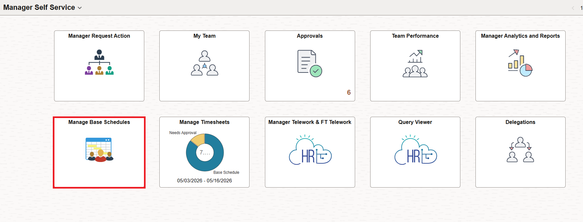
Task: Click the Delegations tile title
Action: (520, 122)
